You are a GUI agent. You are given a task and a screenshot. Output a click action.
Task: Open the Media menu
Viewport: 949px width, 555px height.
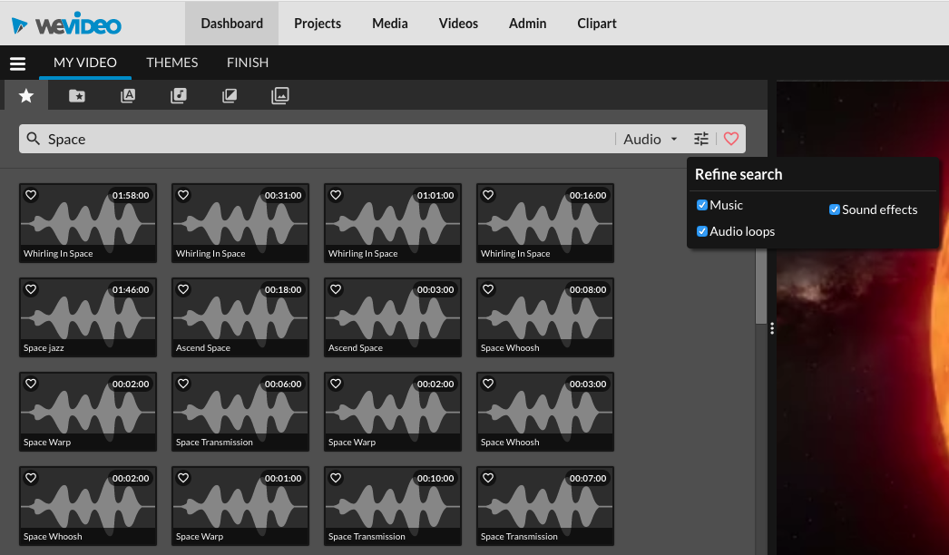tap(390, 24)
